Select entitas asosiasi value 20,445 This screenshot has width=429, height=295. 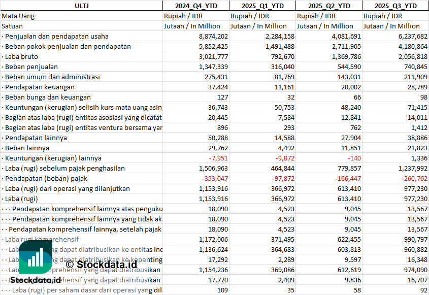(218, 117)
